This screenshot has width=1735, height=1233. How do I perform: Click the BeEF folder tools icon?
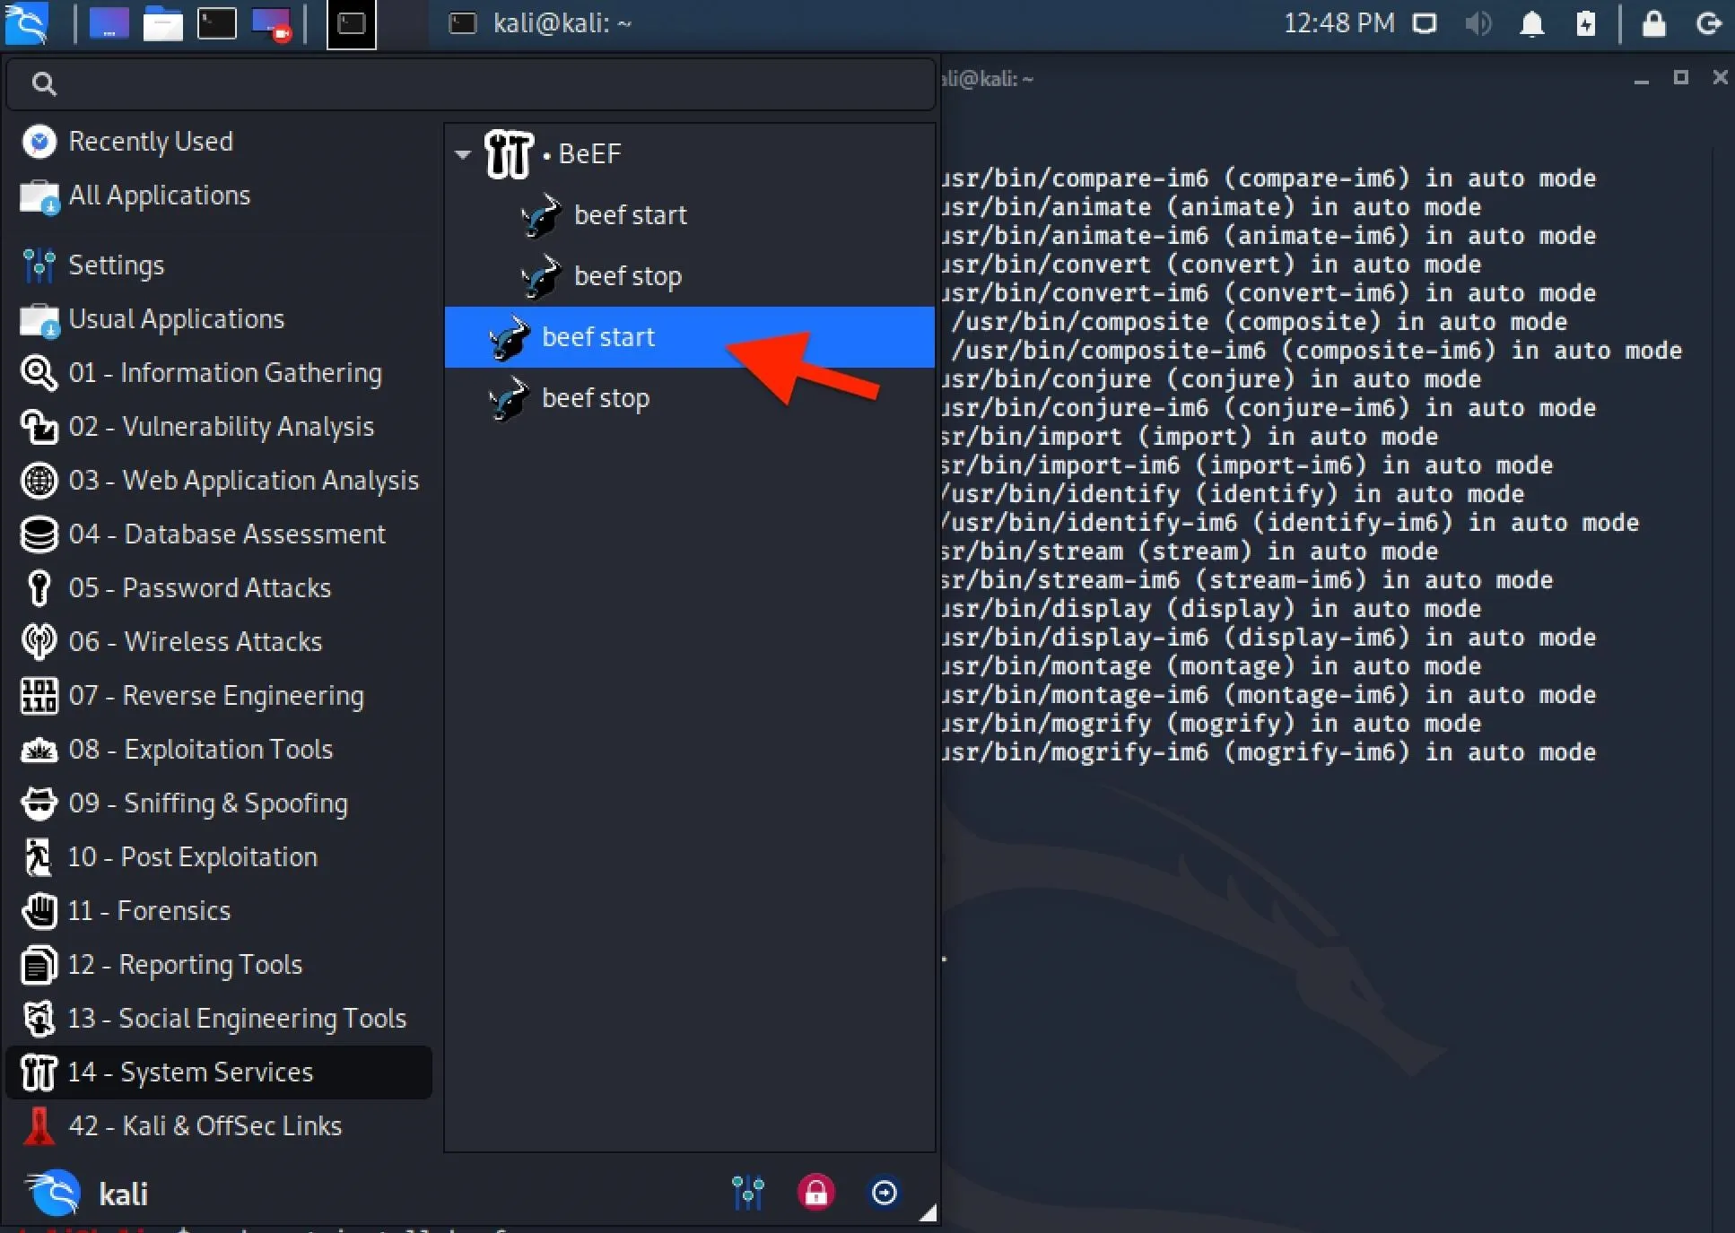509,154
